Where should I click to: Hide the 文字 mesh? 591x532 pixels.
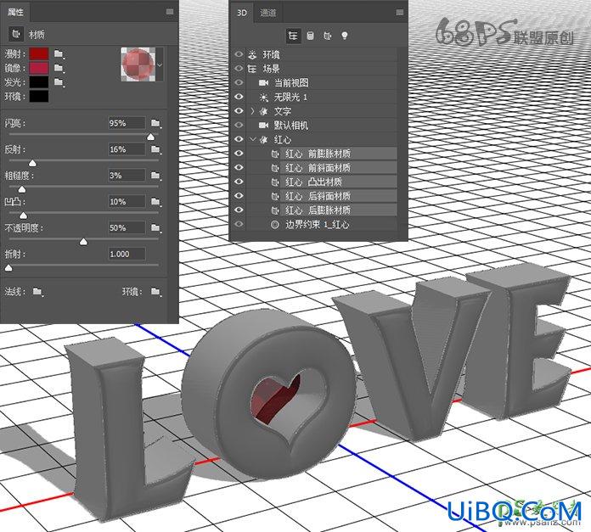click(x=239, y=111)
